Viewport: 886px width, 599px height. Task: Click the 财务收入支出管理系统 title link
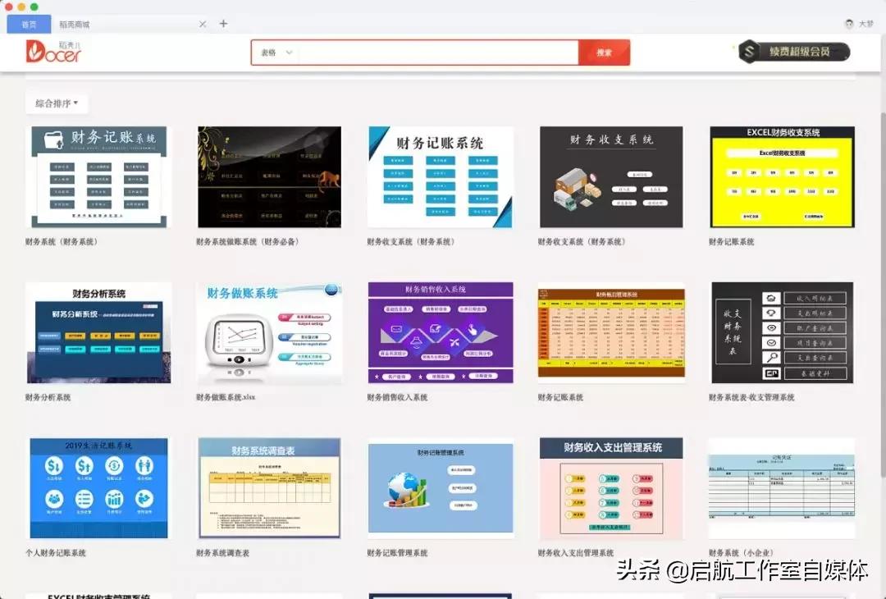(x=576, y=551)
